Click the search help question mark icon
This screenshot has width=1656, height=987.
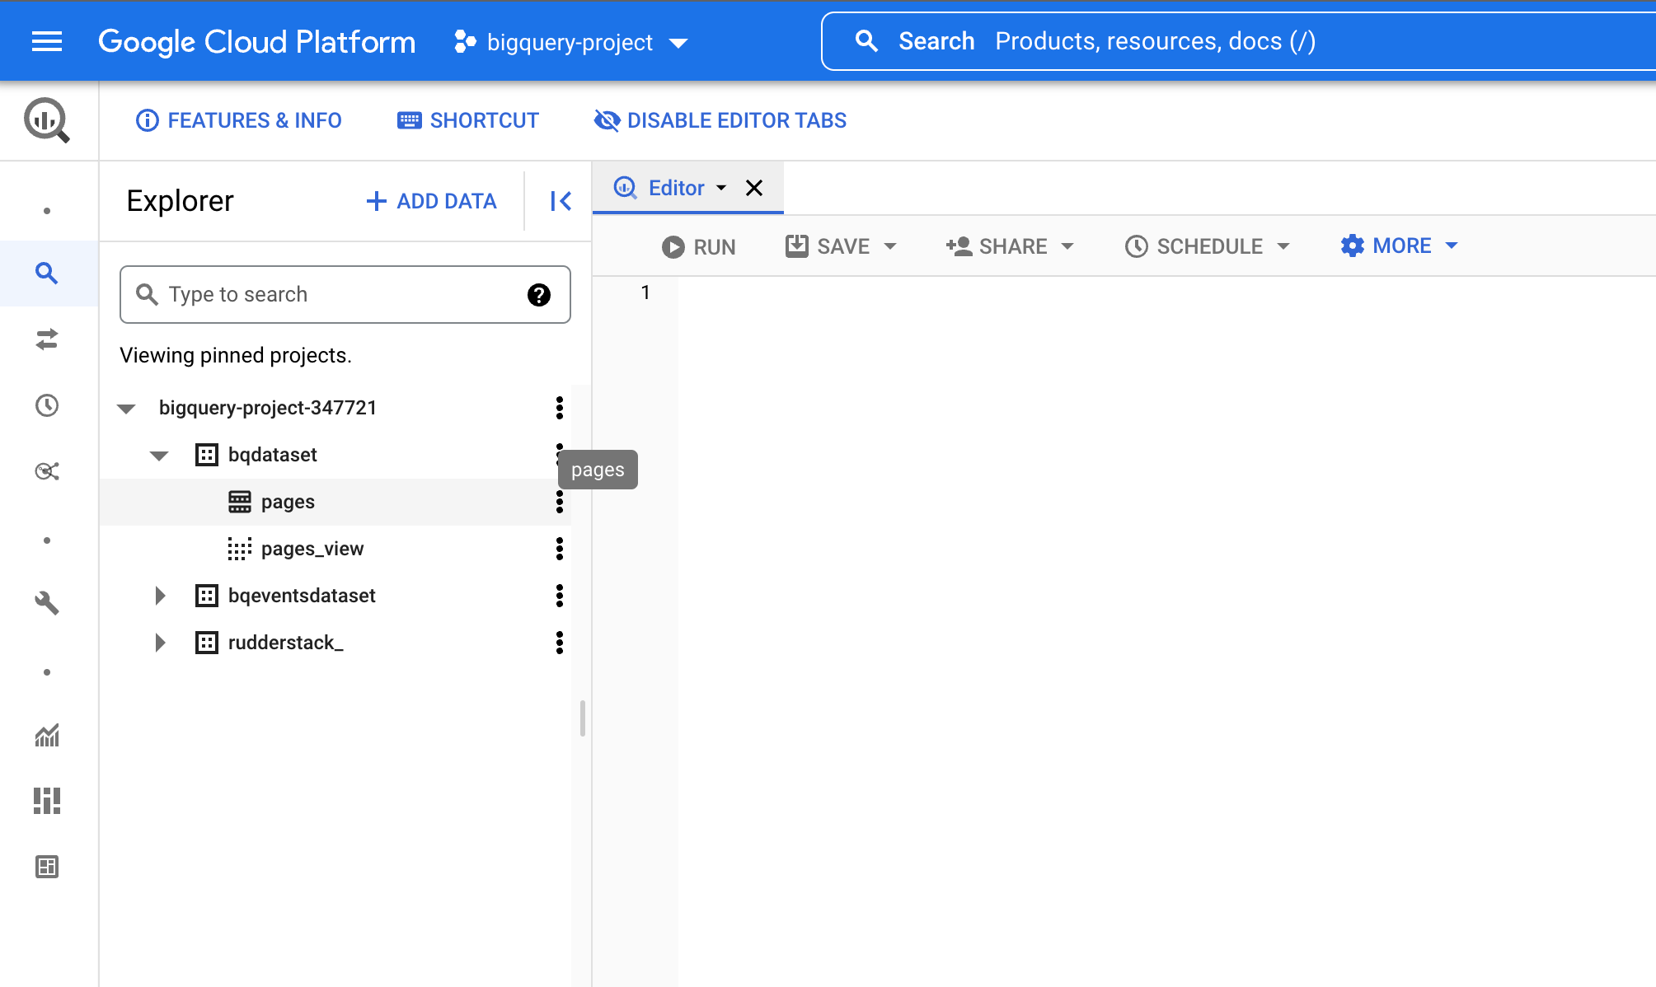(x=539, y=295)
